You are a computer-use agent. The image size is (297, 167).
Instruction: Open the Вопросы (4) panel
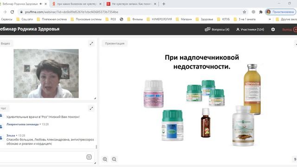217,29
